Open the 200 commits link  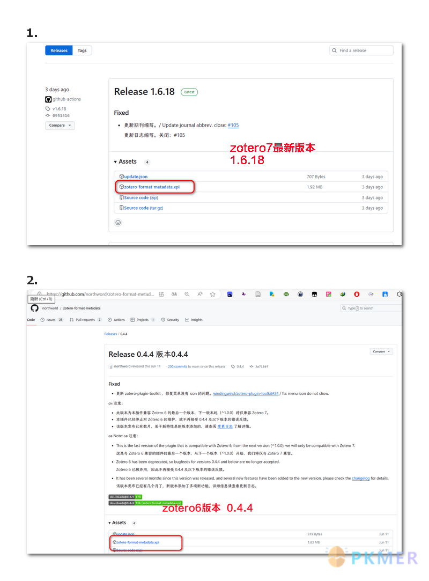coord(177,366)
